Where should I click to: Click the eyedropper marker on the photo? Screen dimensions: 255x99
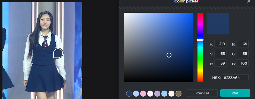pos(58,53)
